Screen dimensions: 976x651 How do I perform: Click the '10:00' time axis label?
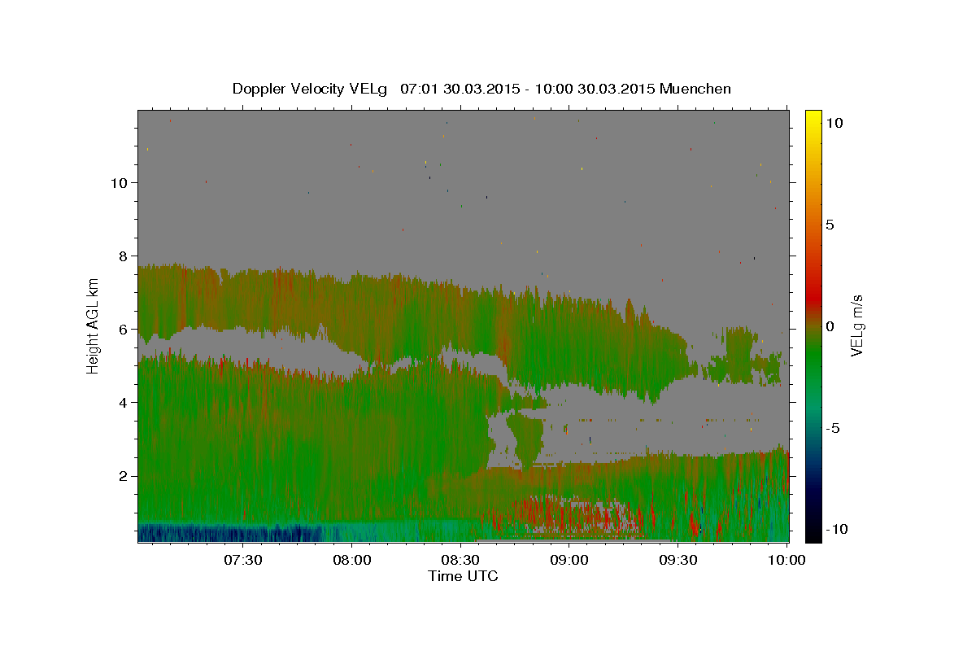pyautogui.click(x=787, y=560)
